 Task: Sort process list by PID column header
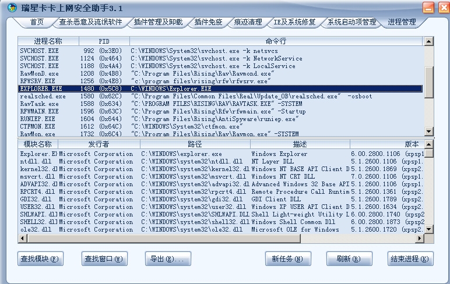pos(104,41)
